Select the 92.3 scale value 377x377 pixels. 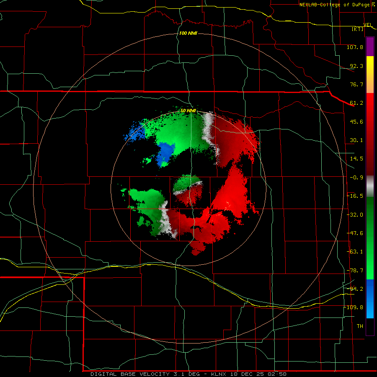click(x=356, y=66)
